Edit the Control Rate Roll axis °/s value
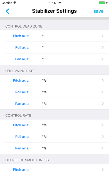The height and width of the screenshot is (194, 109). [x=44, y=137]
